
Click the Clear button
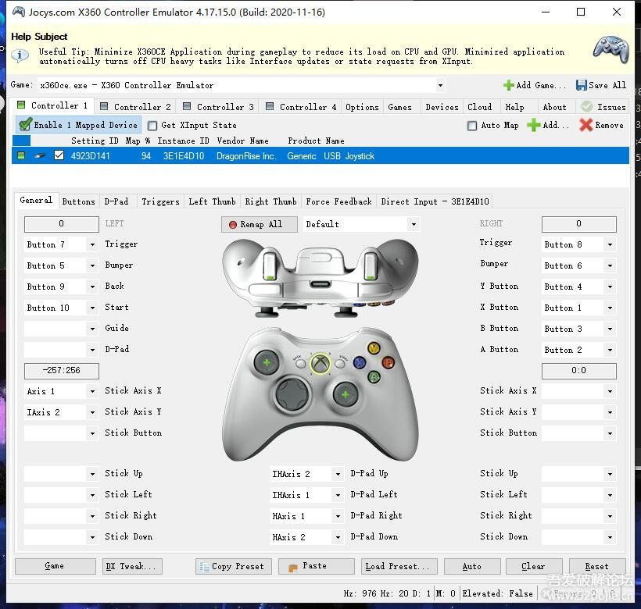click(x=534, y=567)
